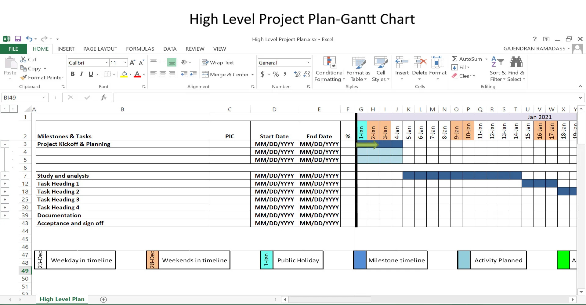Image resolution: width=586 pixels, height=305 pixels.
Task: Apply Percent Style to selection
Action: tap(276, 74)
